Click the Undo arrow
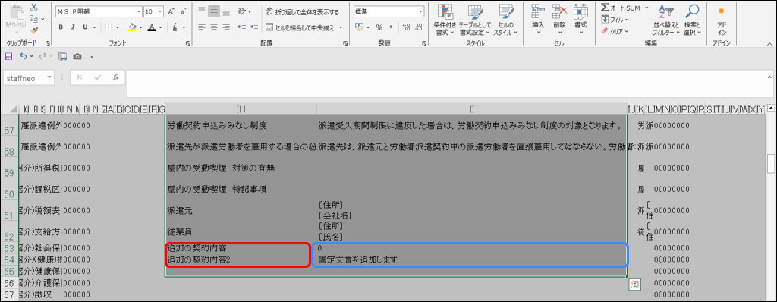This screenshot has height=302, width=777. tap(24, 57)
